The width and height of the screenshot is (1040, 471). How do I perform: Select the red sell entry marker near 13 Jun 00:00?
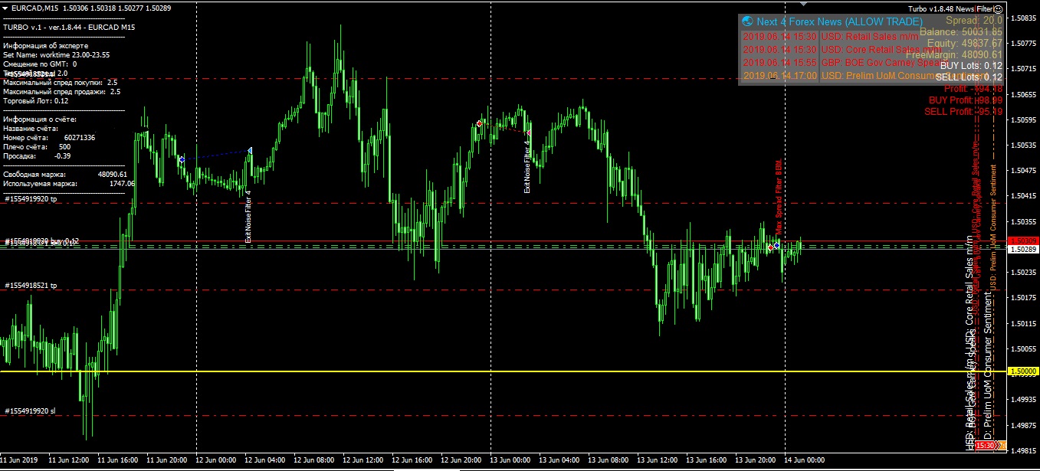point(479,123)
